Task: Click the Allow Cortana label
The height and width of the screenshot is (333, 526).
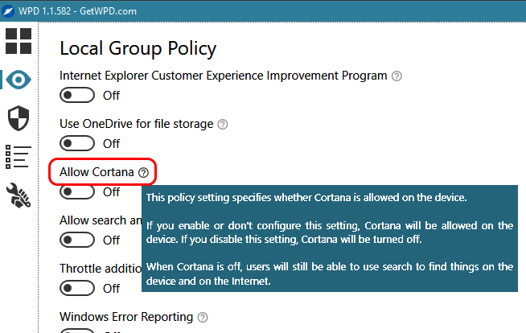Action: [x=97, y=173]
